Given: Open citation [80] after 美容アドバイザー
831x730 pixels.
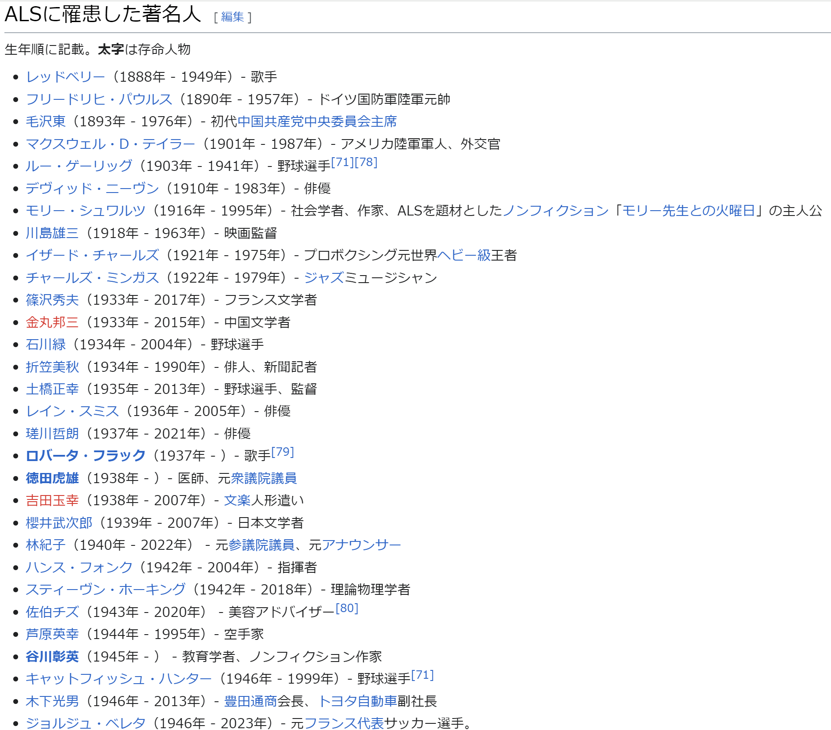Looking at the screenshot, I should 347,608.
